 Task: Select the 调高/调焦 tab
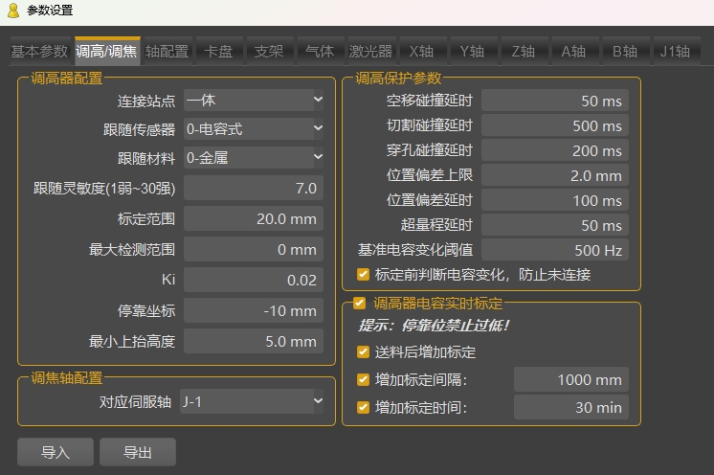pyautogui.click(x=107, y=51)
